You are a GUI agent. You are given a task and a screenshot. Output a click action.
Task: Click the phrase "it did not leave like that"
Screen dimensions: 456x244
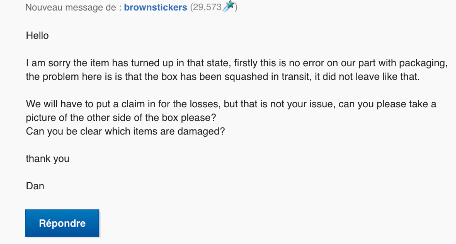point(367,77)
